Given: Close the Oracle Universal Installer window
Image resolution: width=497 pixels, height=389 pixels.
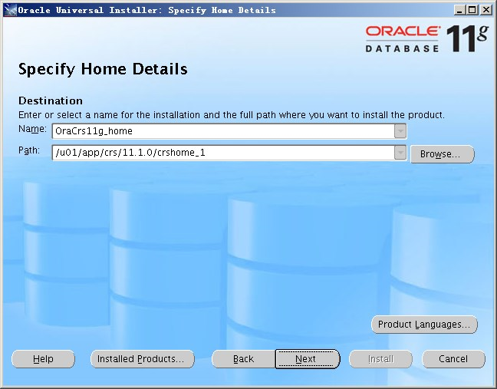Looking at the screenshot, I should click(x=485, y=10).
